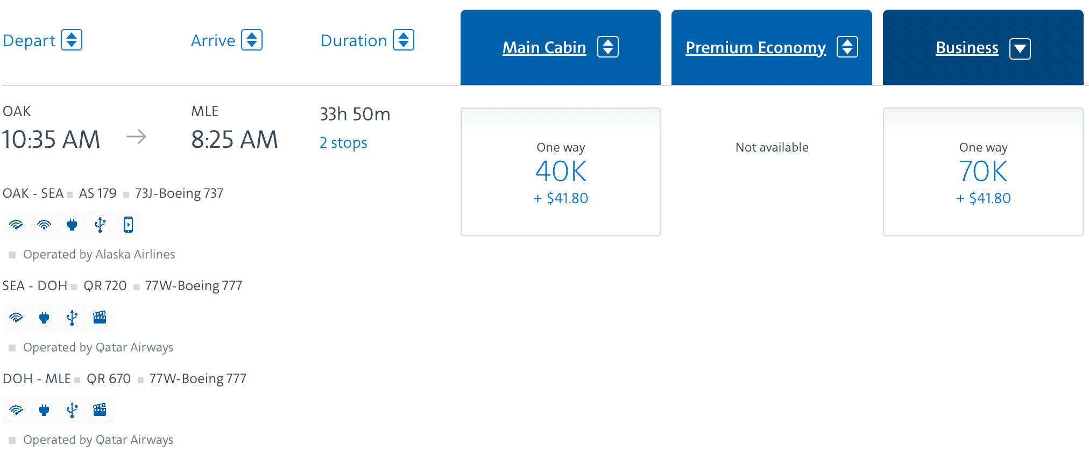Toggle sort arrows next to Arrive

click(252, 40)
